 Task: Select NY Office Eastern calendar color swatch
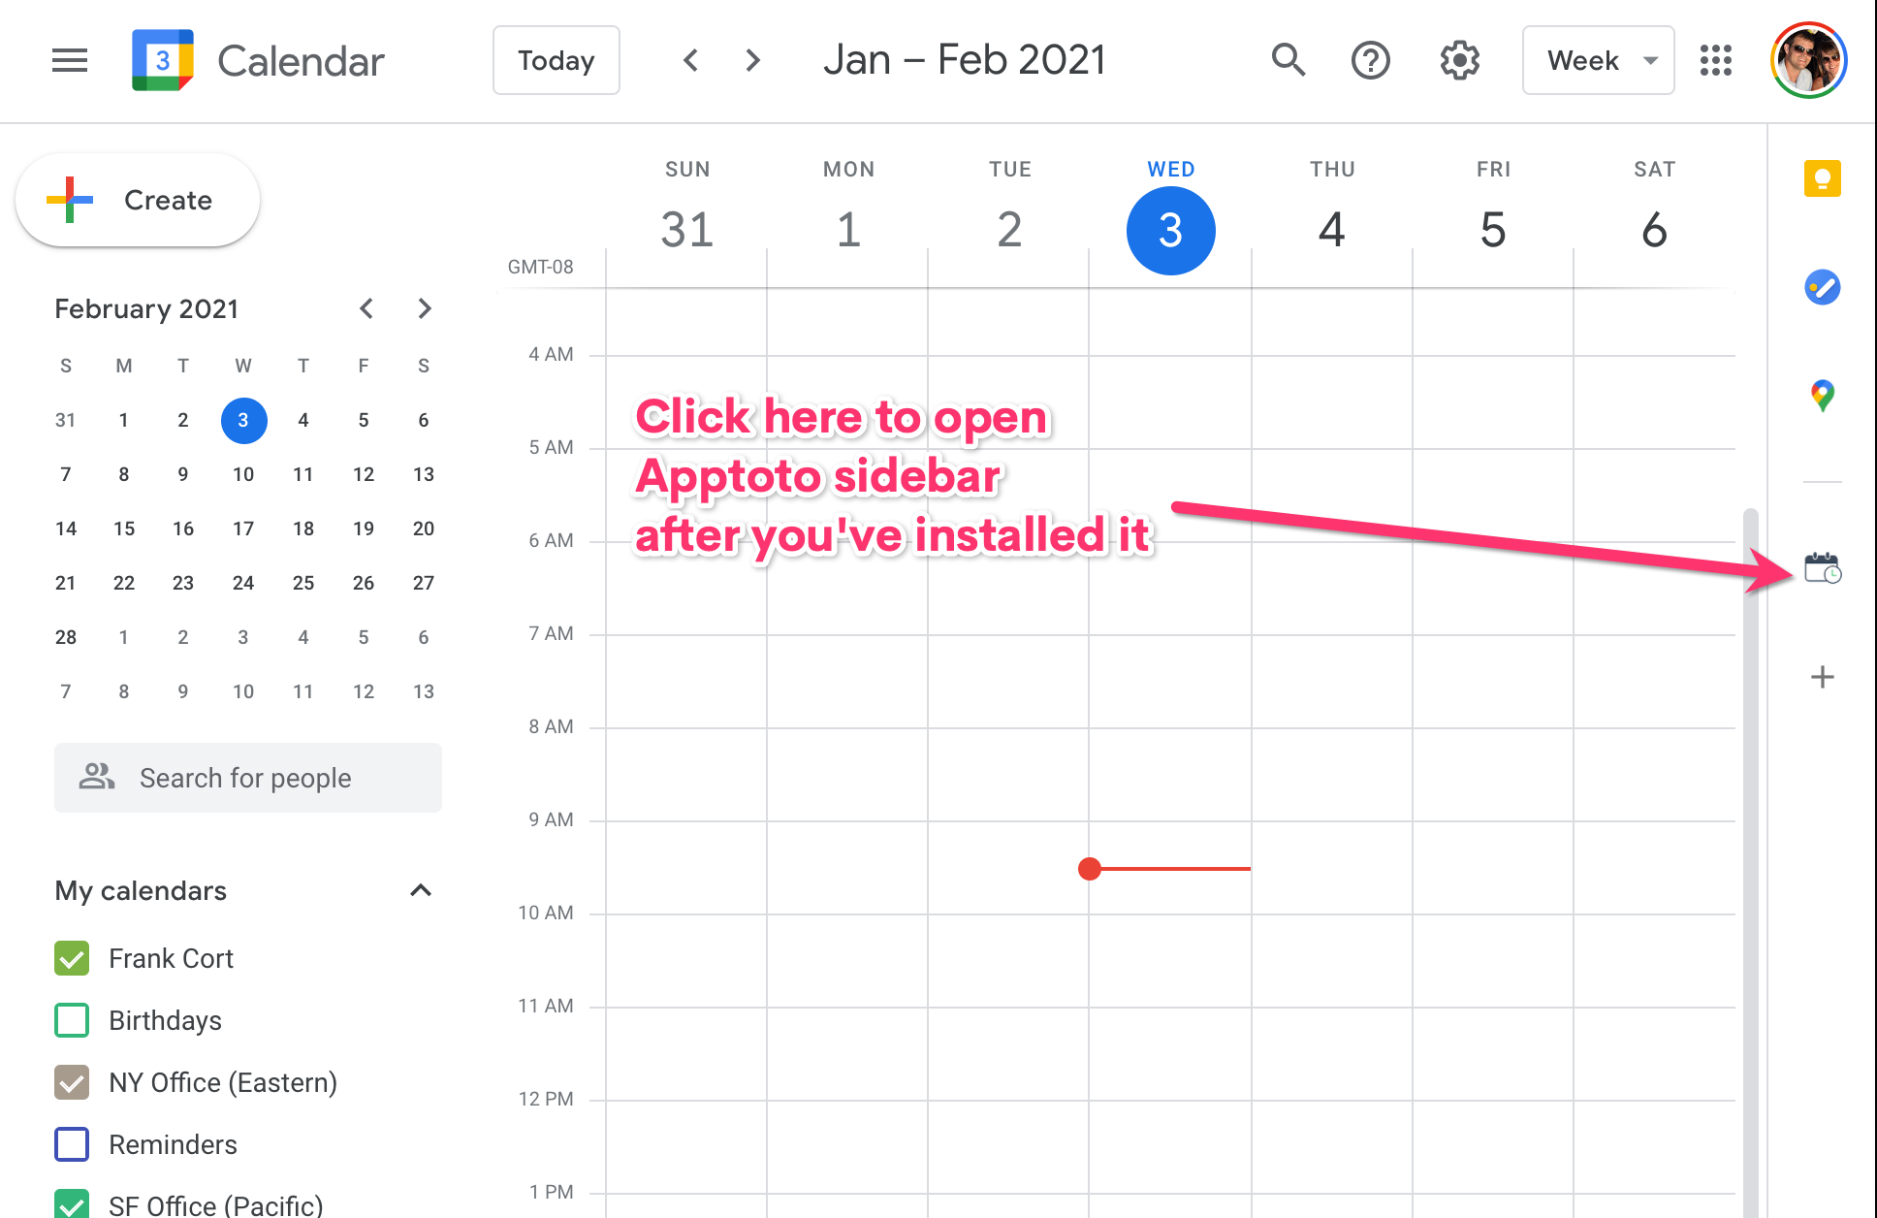coord(70,1082)
